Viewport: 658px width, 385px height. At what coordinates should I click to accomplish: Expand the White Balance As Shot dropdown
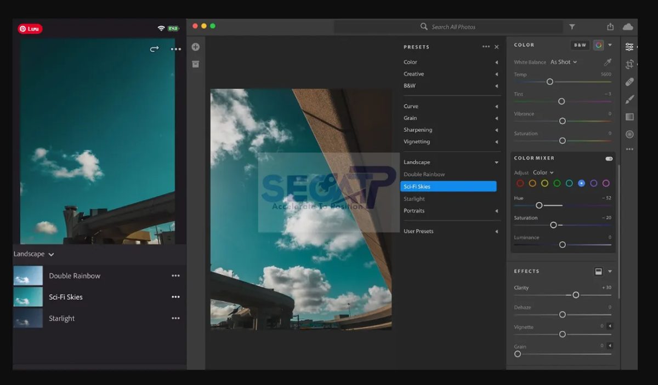[x=564, y=62]
